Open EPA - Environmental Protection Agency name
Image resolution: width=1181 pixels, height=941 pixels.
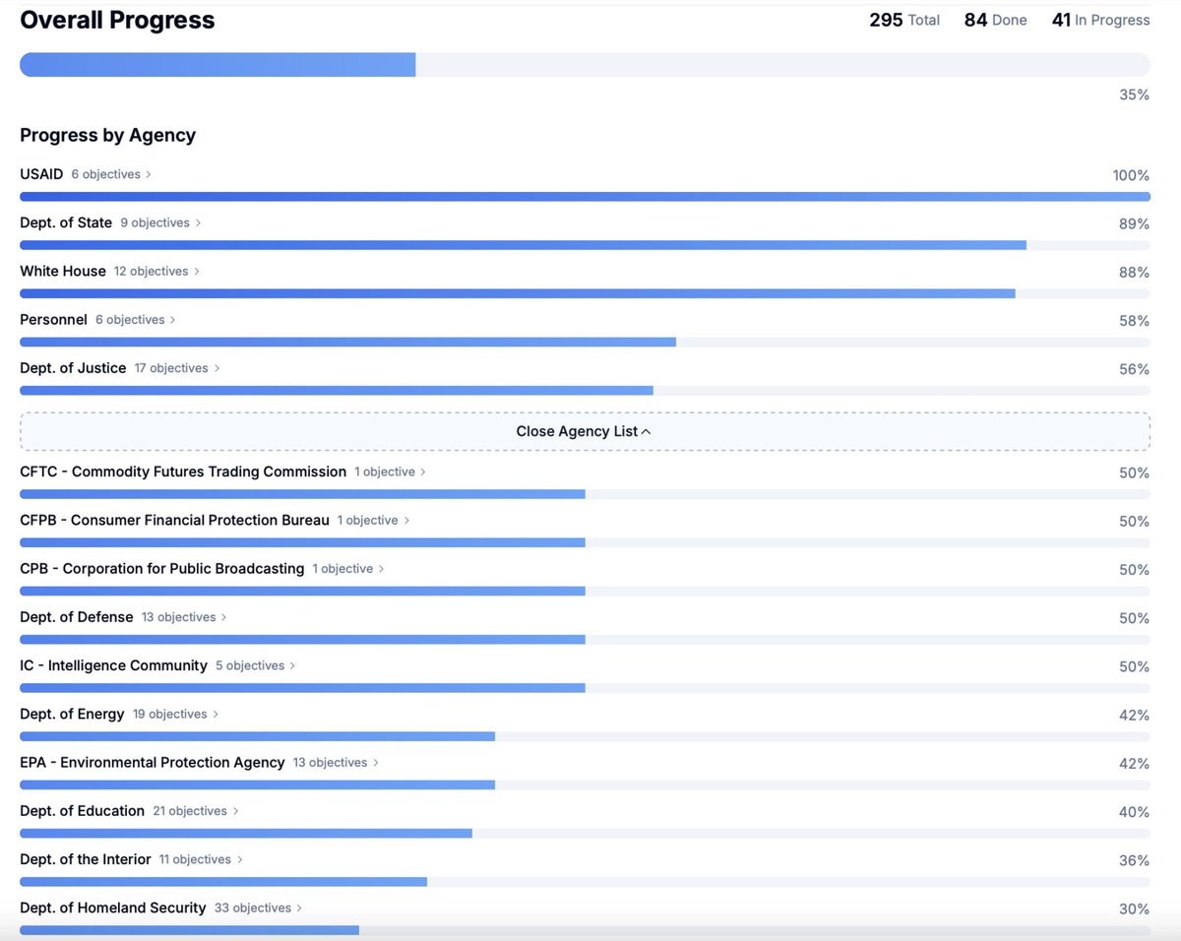pos(153,763)
